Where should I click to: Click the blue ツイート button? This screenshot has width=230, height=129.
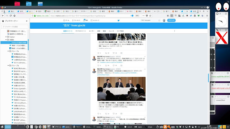[x=171, y=20]
